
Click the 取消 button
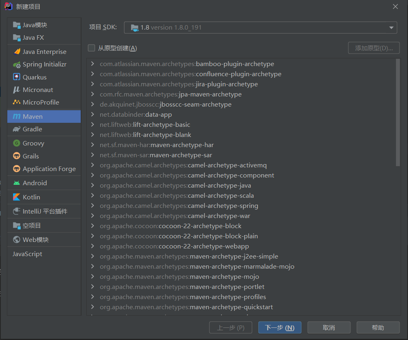(x=329, y=327)
